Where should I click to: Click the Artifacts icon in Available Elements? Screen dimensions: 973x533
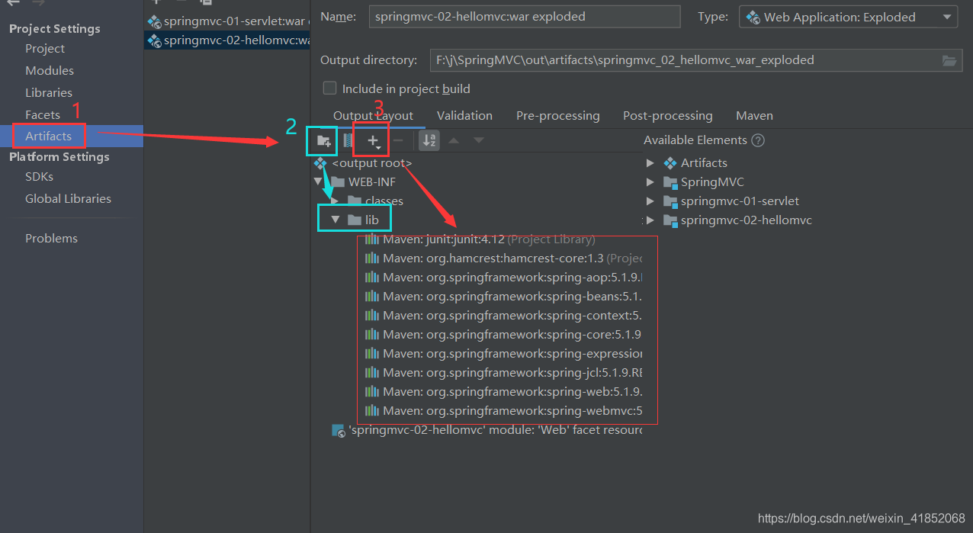coord(670,163)
